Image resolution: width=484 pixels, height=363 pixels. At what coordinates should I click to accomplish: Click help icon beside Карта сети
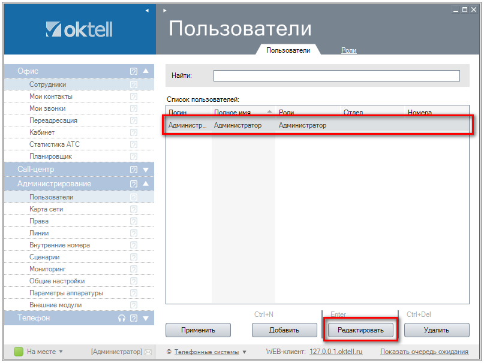[x=134, y=209]
